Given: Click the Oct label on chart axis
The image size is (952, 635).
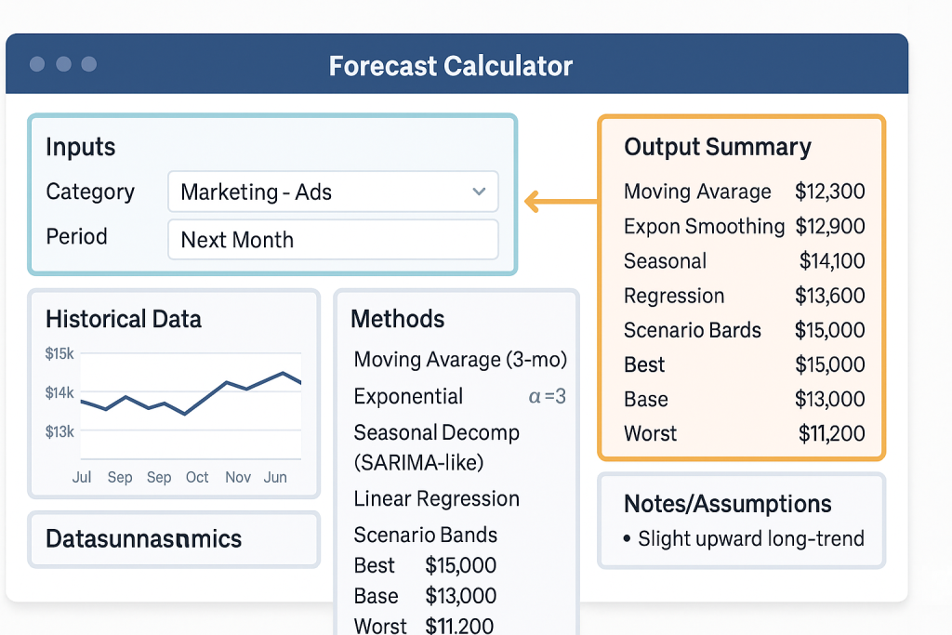Looking at the screenshot, I should [x=197, y=477].
